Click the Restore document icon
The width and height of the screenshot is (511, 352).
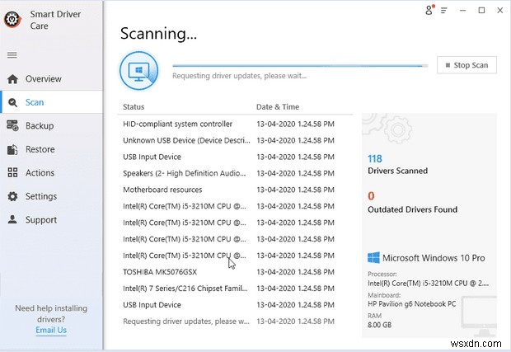tap(12, 149)
